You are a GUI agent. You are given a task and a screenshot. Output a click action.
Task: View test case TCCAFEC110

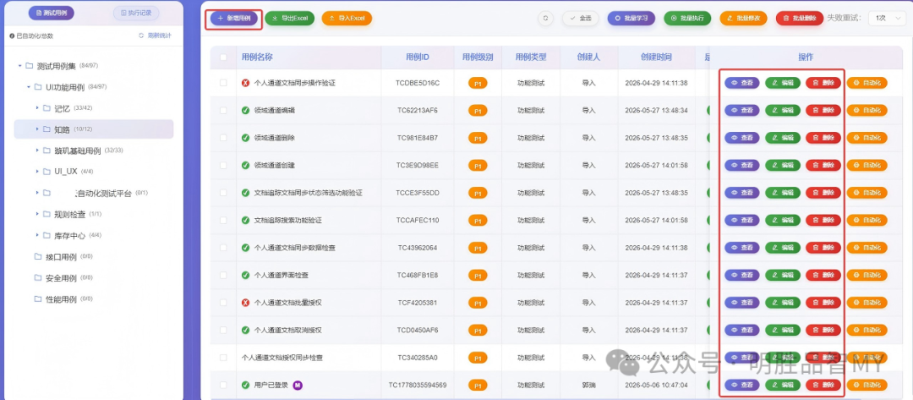pyautogui.click(x=742, y=220)
